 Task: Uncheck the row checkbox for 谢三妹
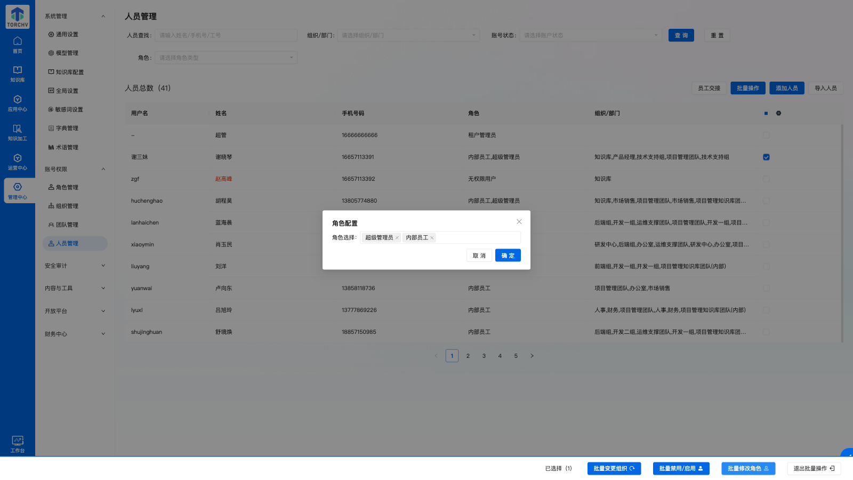[x=766, y=157]
